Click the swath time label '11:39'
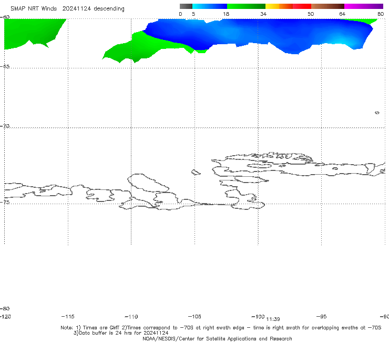This screenshot has height=342, width=389. (273, 319)
